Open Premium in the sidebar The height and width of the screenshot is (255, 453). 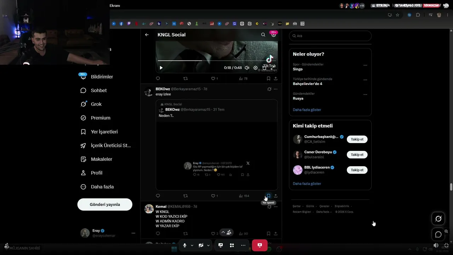(x=96, y=118)
